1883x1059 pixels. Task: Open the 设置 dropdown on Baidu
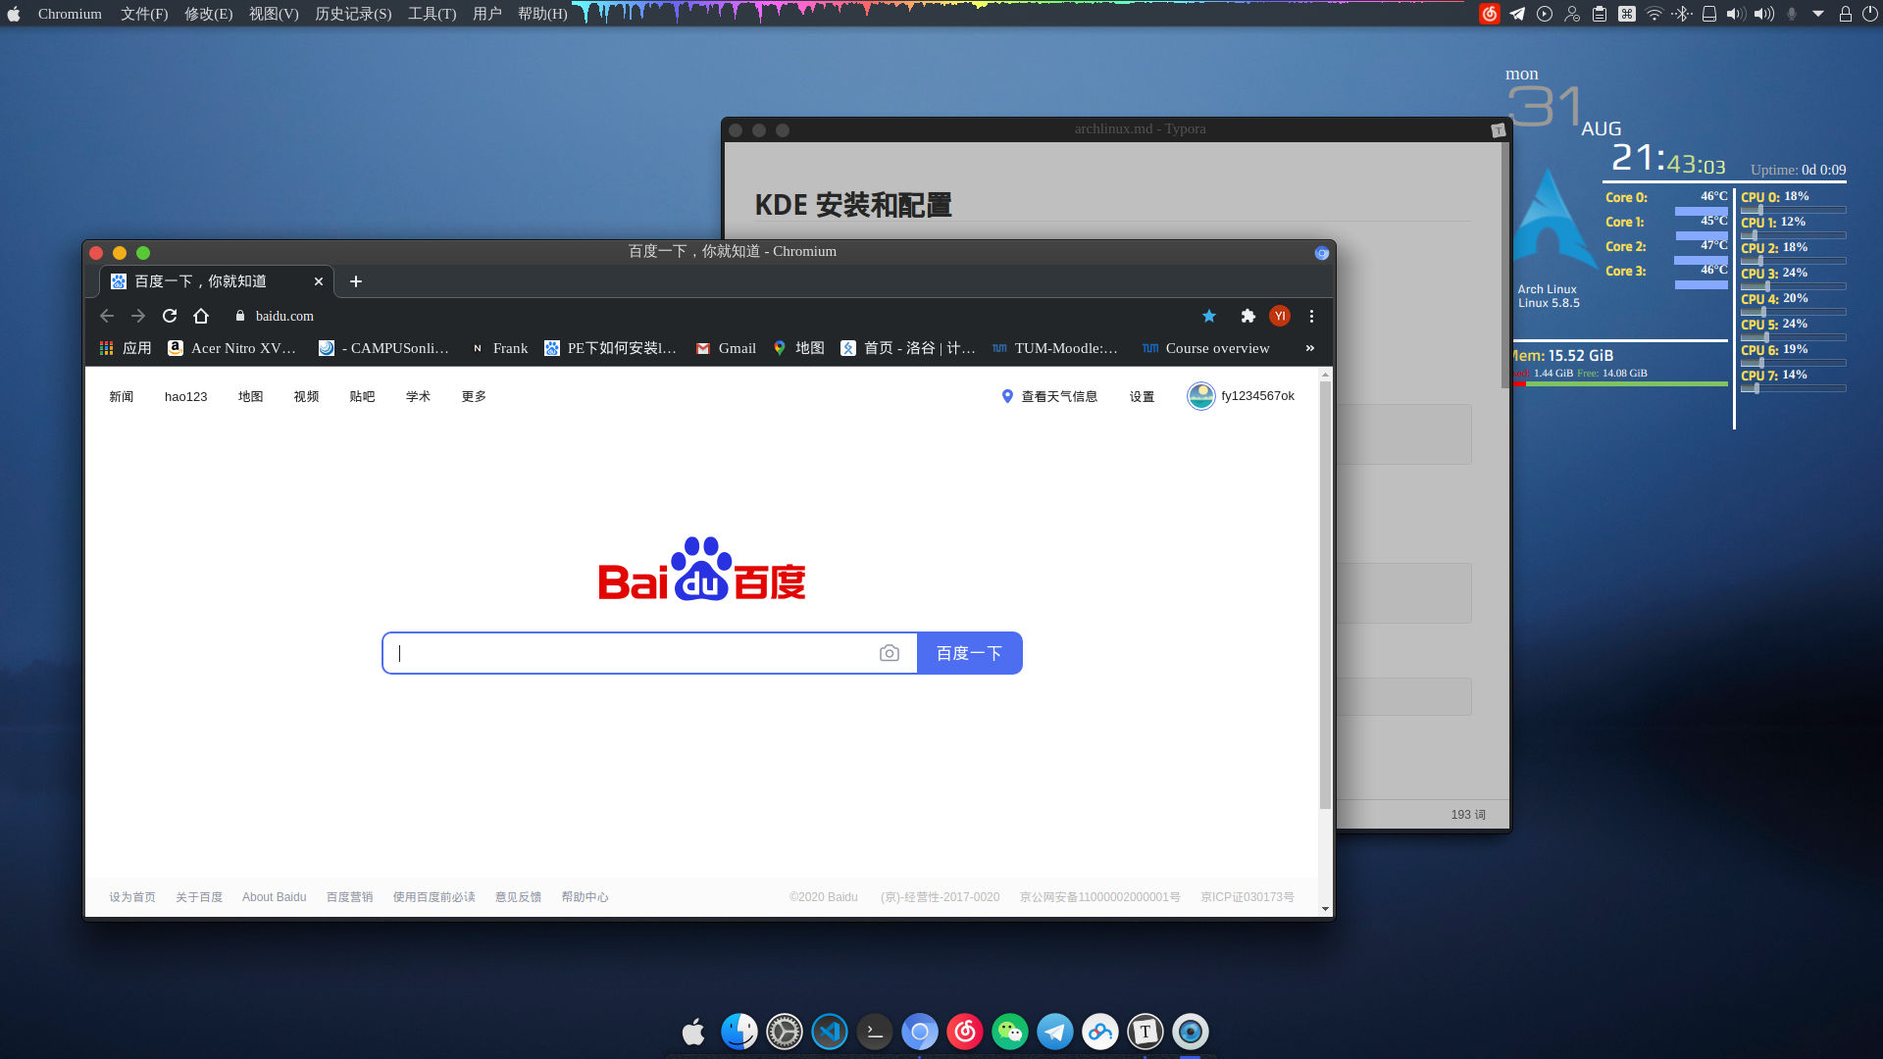click(x=1142, y=396)
